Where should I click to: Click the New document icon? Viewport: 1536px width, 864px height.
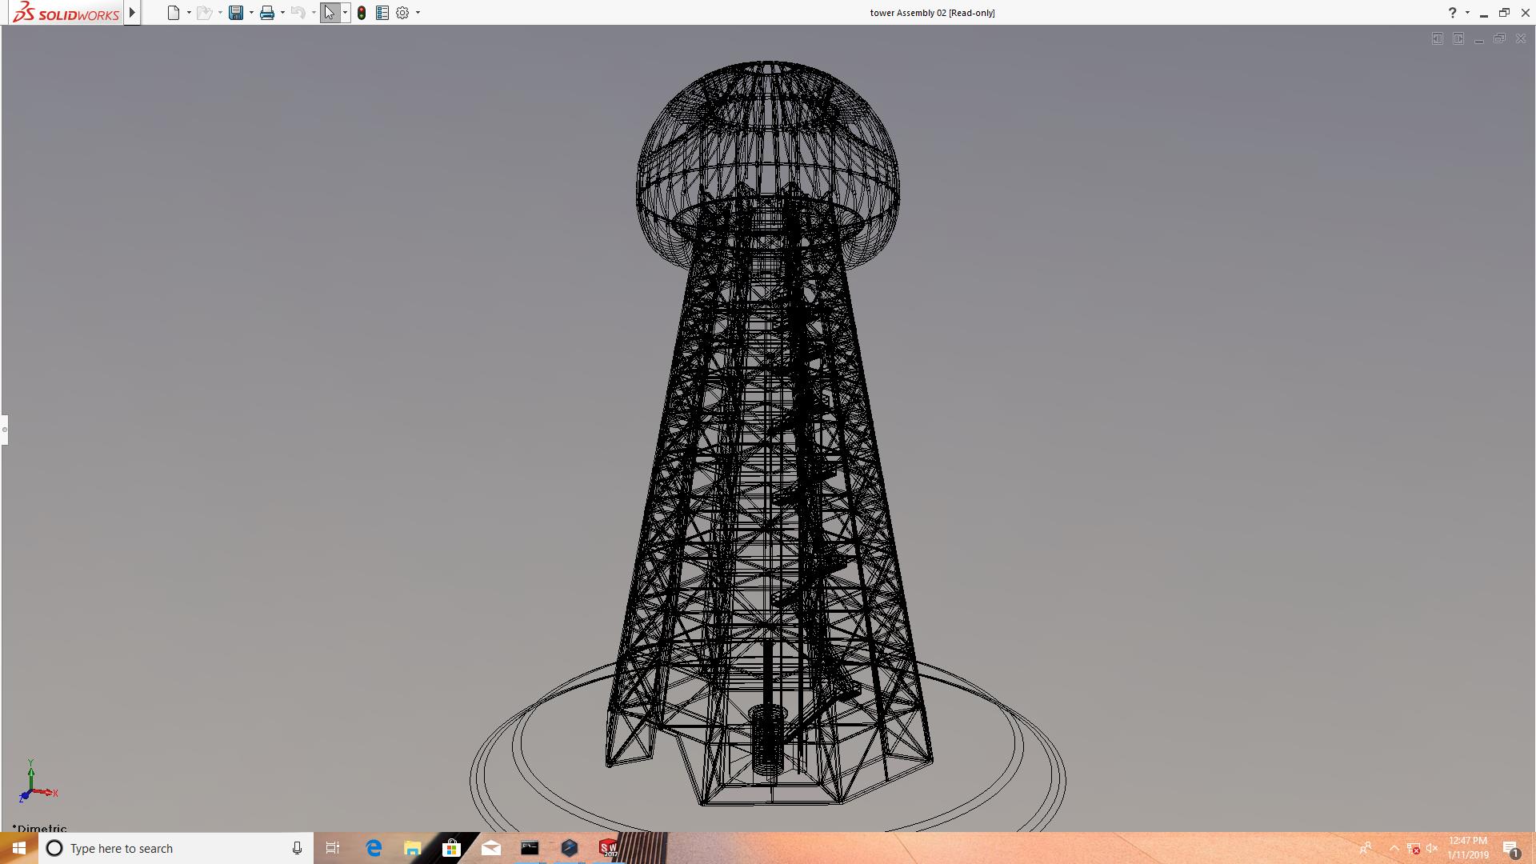pyautogui.click(x=173, y=13)
